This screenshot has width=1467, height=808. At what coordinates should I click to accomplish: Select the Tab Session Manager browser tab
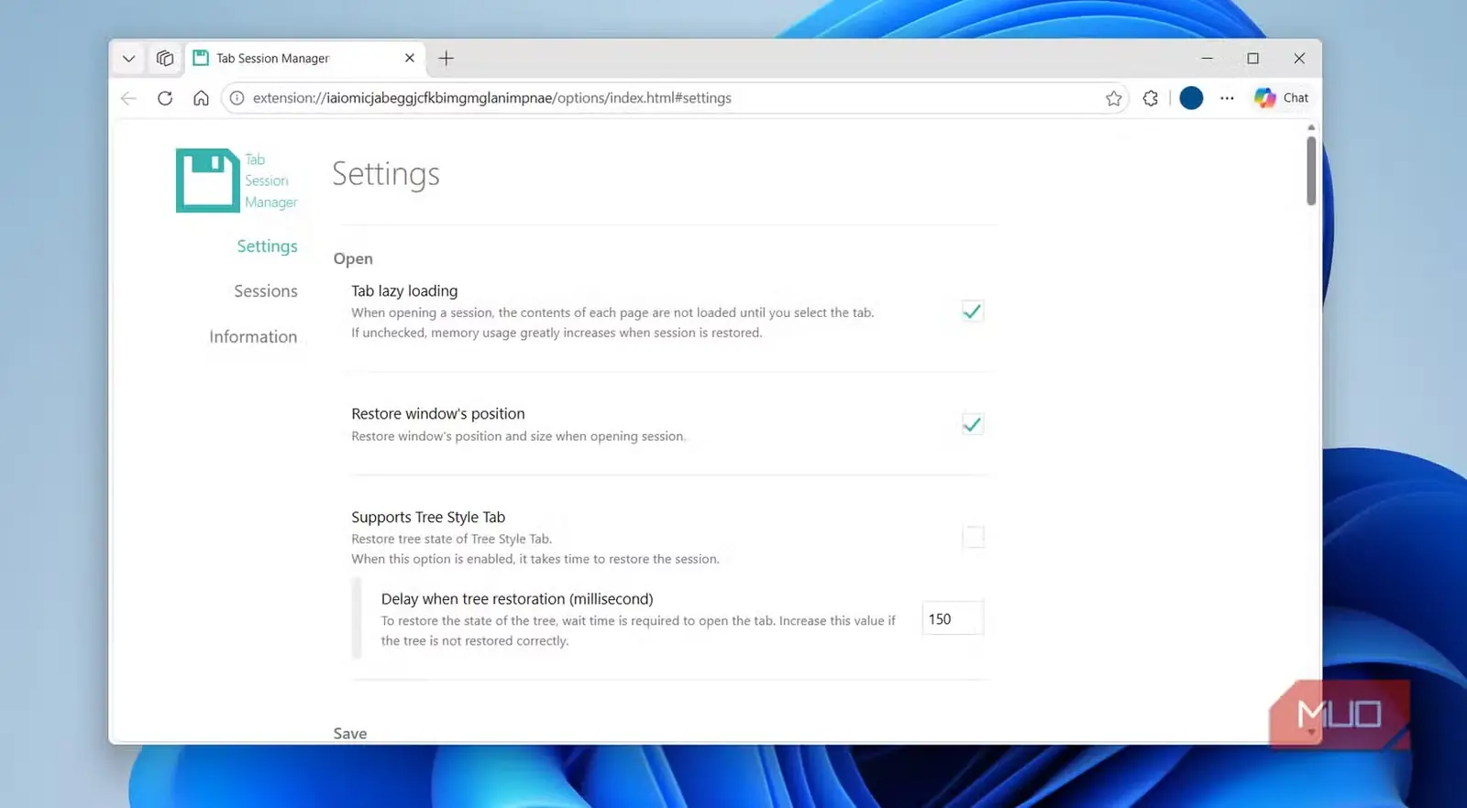tap(304, 59)
